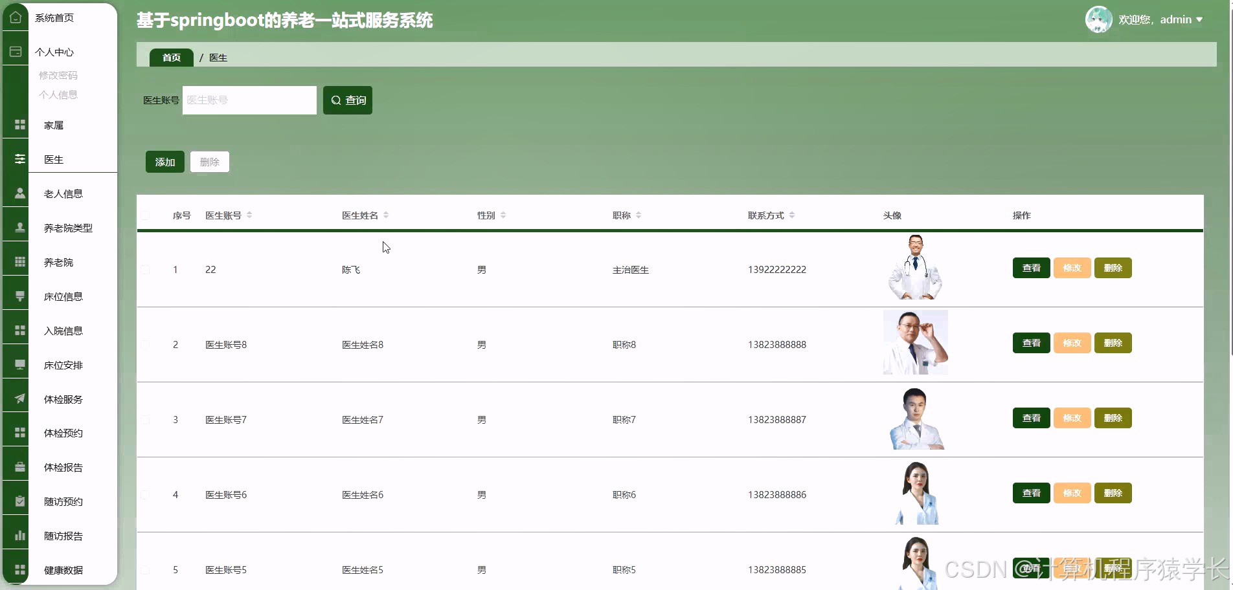Click the 医生 breadcrumb text

(x=218, y=58)
